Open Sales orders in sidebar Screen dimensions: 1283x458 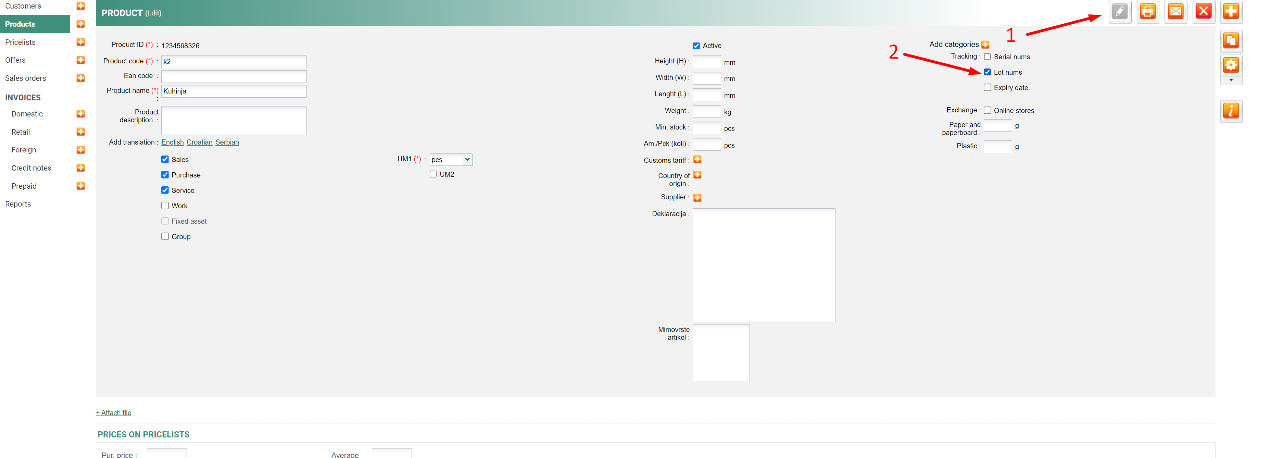click(25, 78)
